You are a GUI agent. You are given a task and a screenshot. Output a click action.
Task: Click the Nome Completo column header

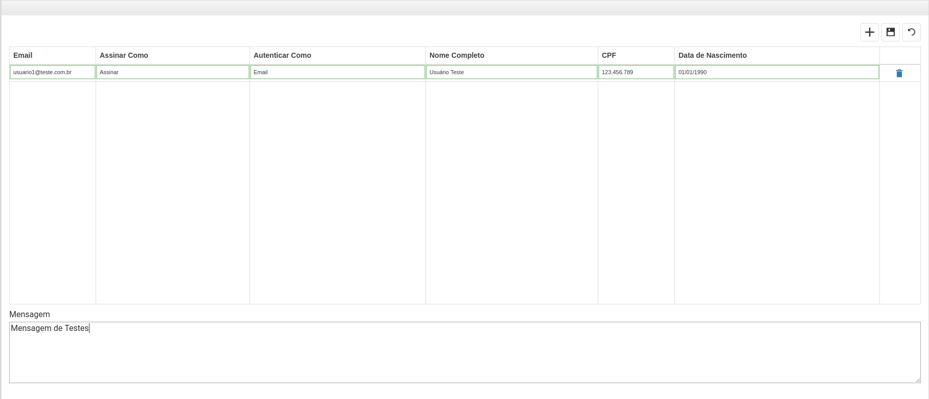[457, 55]
